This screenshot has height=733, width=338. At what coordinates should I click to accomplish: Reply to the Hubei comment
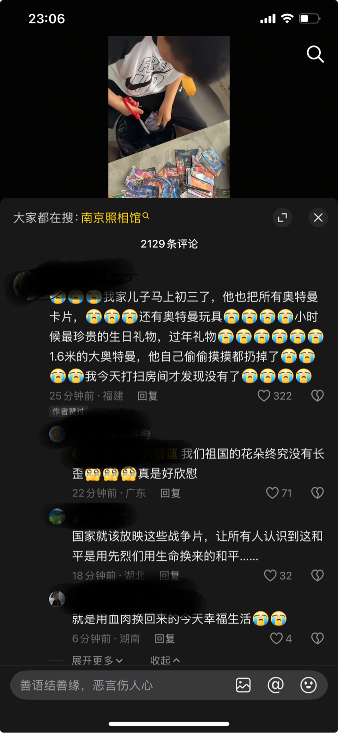coord(169,576)
